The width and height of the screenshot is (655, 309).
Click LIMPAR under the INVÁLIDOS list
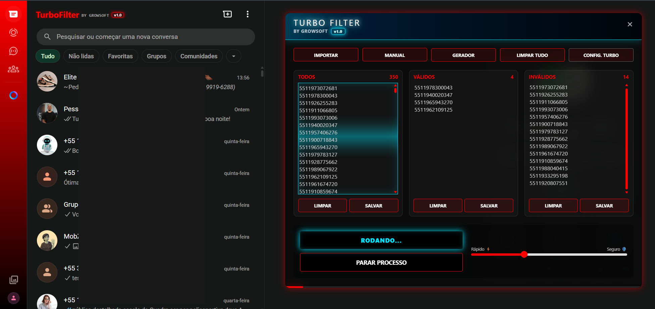[x=553, y=205]
